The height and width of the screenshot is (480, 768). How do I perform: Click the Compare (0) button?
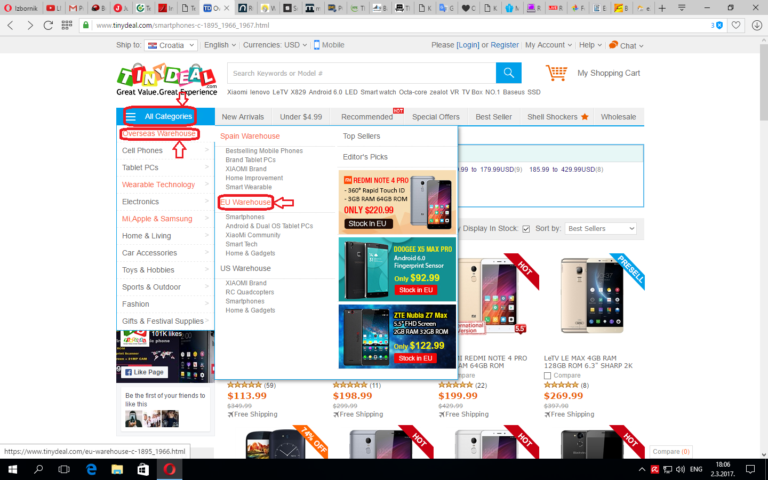[x=671, y=452]
